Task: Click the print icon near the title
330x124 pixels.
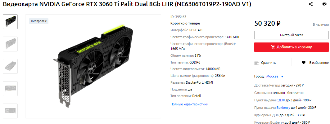Action: point(324,4)
